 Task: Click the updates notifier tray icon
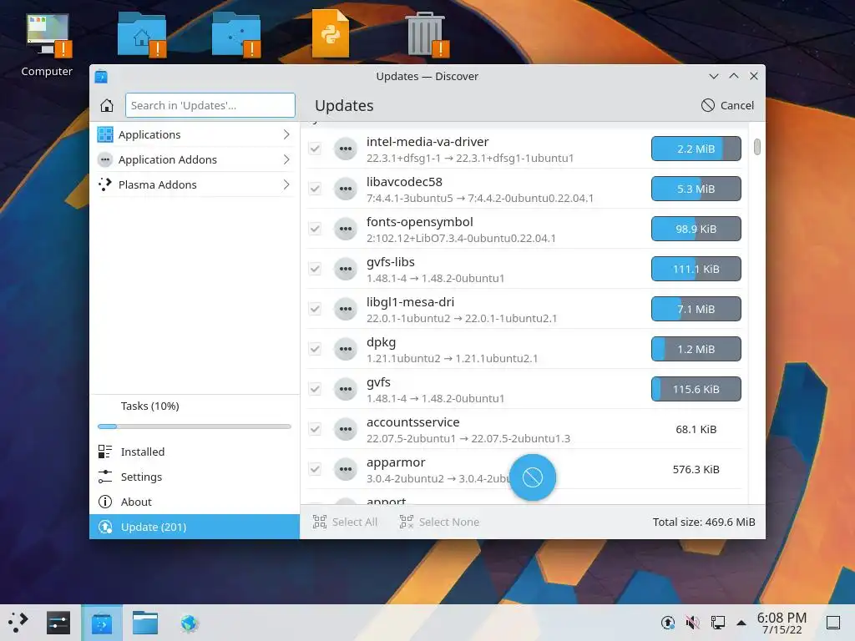[667, 623]
